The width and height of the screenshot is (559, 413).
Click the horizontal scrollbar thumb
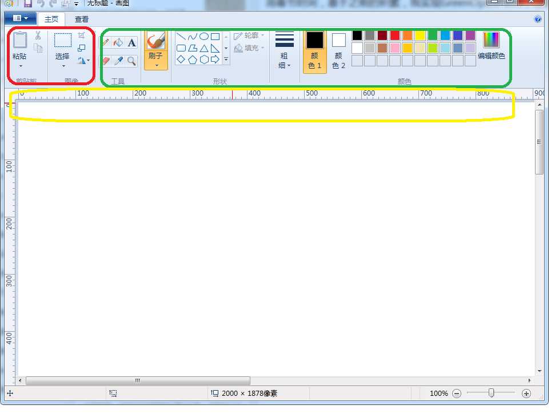click(x=138, y=380)
